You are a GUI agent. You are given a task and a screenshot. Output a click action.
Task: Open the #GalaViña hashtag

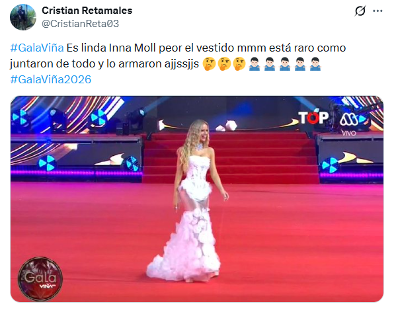click(x=37, y=48)
